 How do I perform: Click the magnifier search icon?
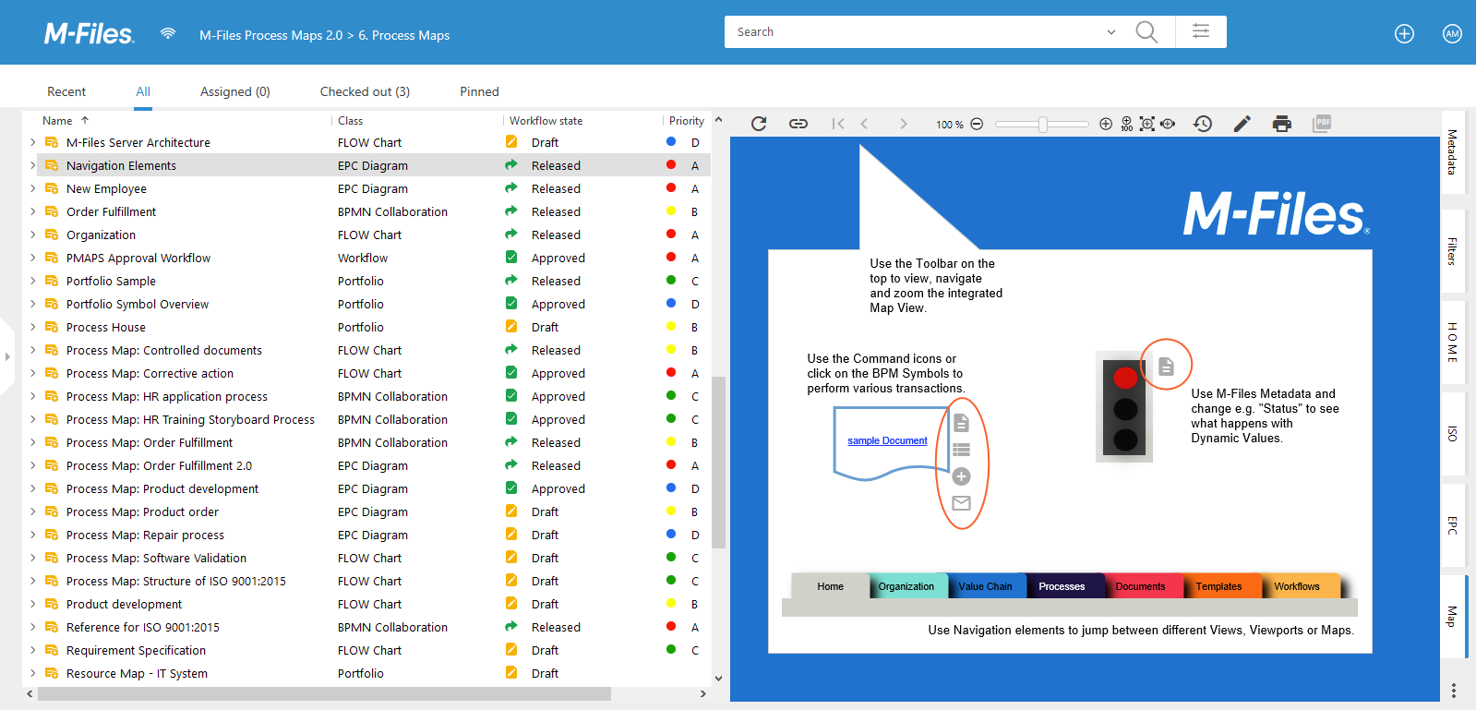point(1146,32)
